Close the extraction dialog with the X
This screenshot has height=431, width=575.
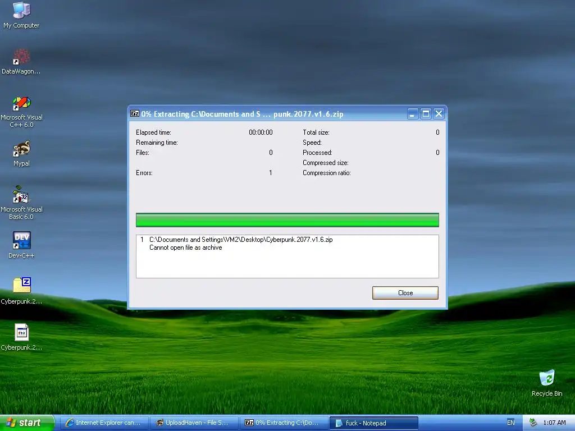[x=439, y=113]
